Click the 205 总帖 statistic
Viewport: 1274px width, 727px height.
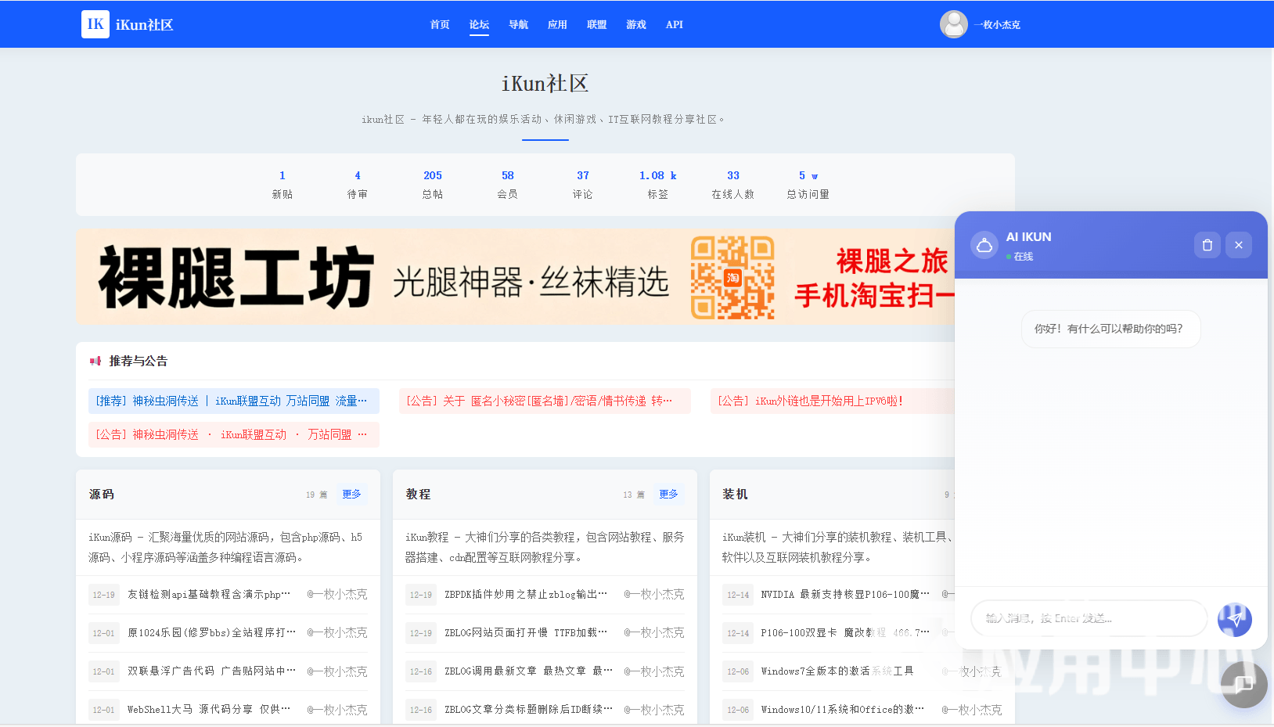click(433, 184)
